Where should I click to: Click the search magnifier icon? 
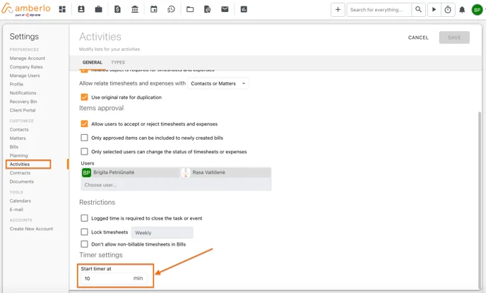[x=418, y=10]
